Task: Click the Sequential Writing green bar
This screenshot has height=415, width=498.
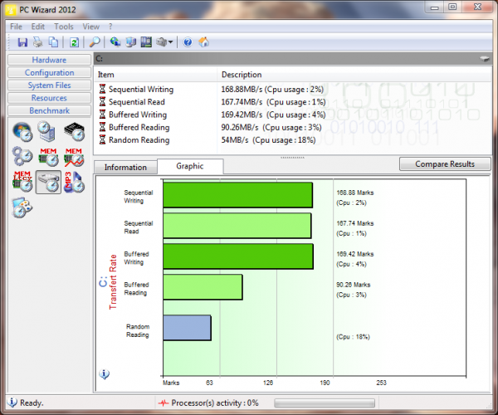Action: (x=238, y=195)
